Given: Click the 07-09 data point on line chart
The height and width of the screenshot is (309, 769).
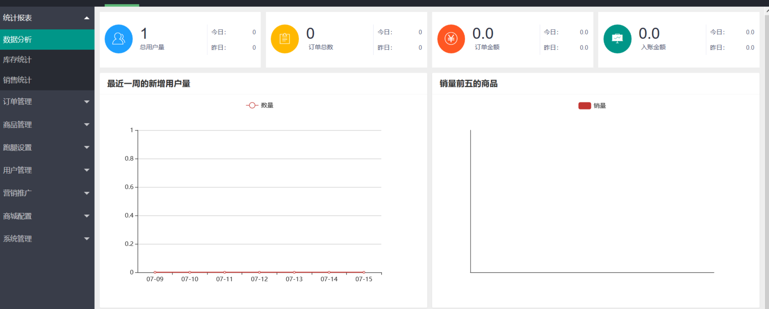Looking at the screenshot, I should pos(155,272).
